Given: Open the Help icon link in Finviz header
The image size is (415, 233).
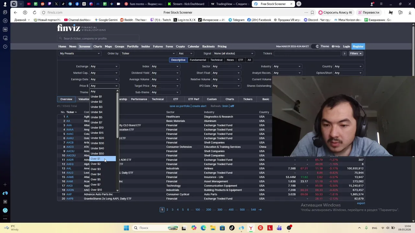Looking at the screenshot, I should coord(336,46).
